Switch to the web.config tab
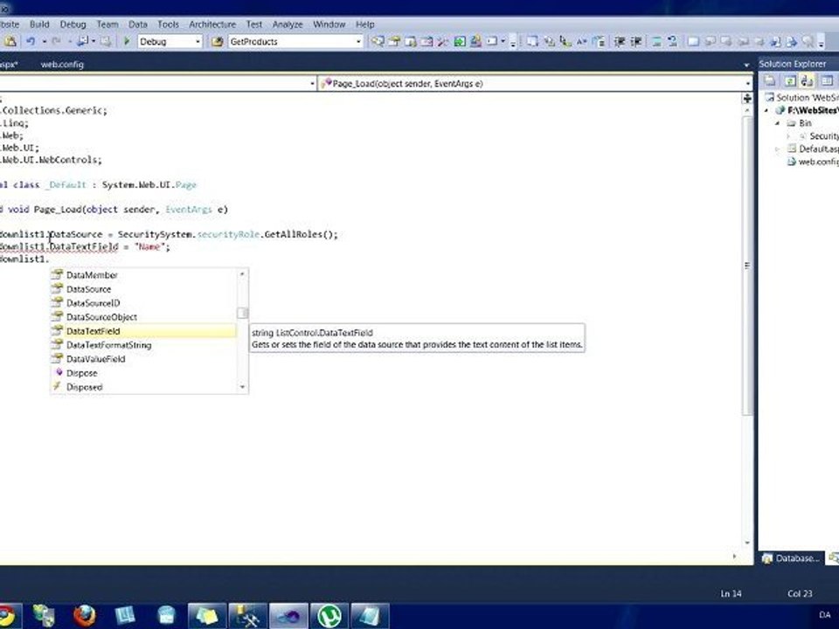This screenshot has width=839, height=629. pyautogui.click(x=62, y=65)
